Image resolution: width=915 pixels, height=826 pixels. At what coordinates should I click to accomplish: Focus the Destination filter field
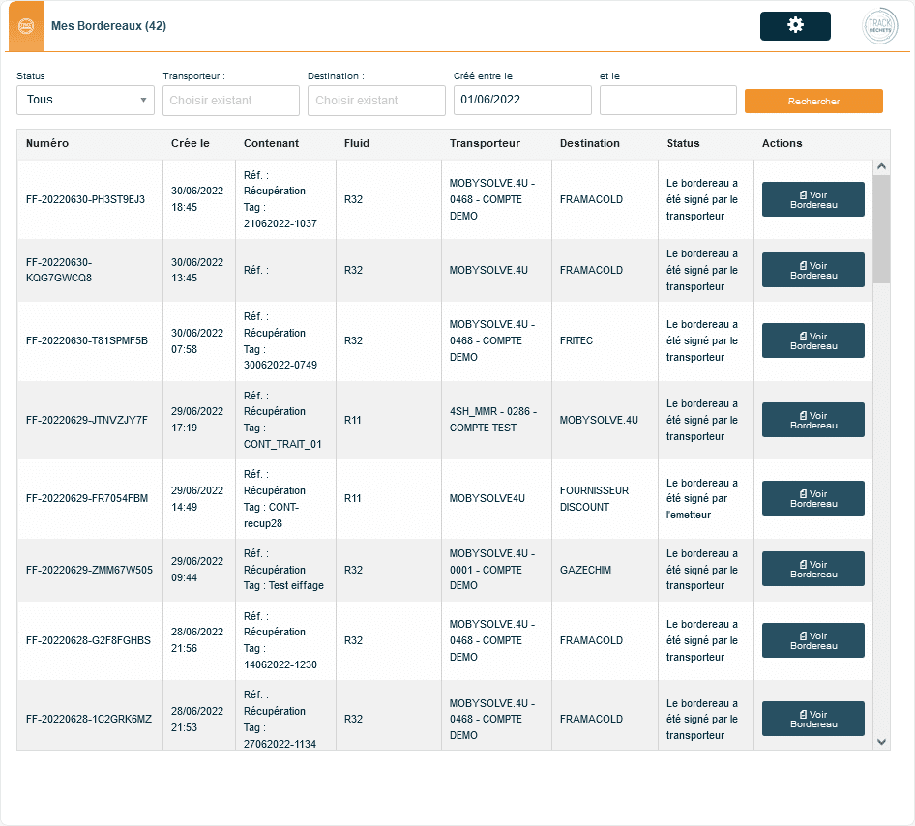(376, 101)
